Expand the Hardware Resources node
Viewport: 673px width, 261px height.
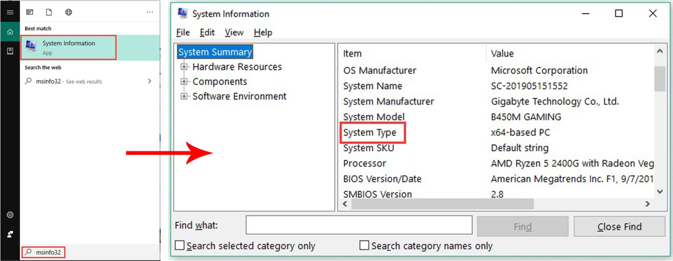[184, 66]
